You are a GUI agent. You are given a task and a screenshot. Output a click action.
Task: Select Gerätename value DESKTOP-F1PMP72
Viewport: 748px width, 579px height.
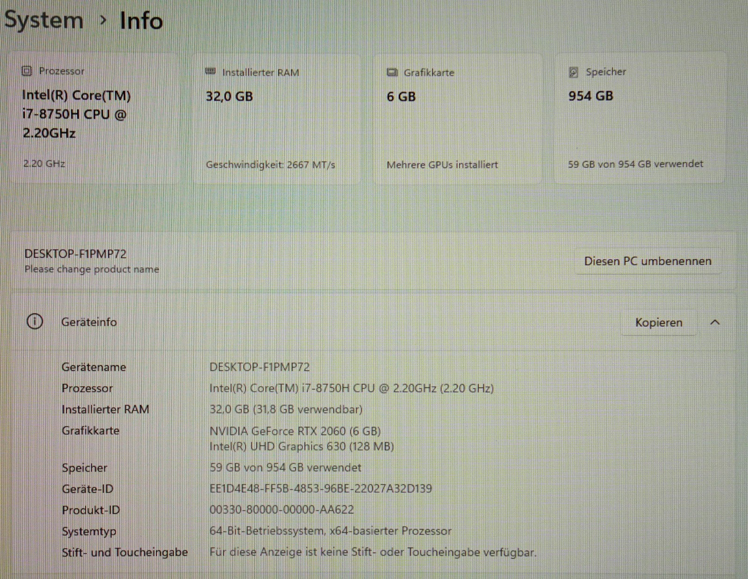pyautogui.click(x=259, y=367)
